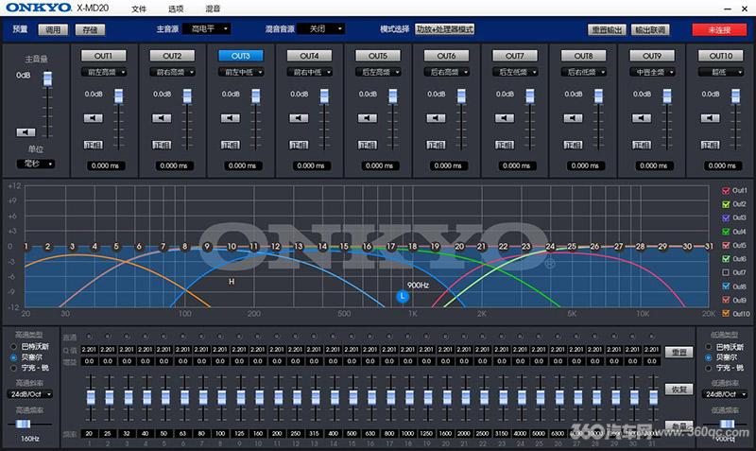The height and width of the screenshot is (451, 756).
Task: Open high-pass slope 24dB/Oct dropdown
Action: pyautogui.click(x=30, y=394)
